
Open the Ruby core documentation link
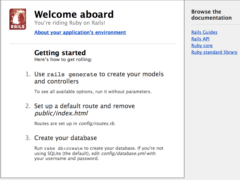pos(202,45)
